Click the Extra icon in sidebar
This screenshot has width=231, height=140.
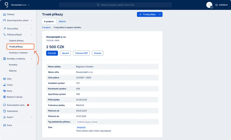(4, 125)
